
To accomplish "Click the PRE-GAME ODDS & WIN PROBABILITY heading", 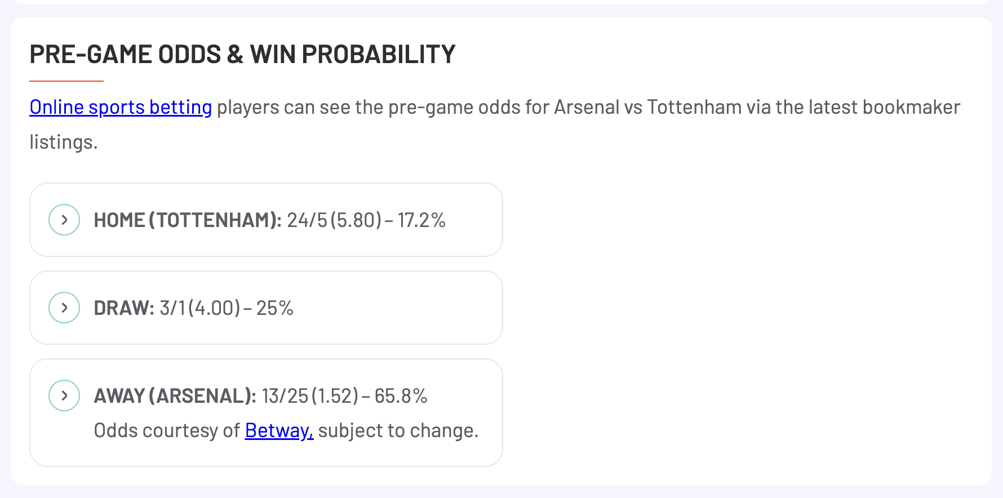I will pos(243,54).
